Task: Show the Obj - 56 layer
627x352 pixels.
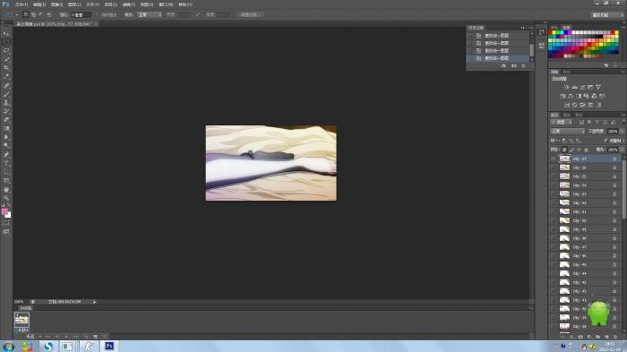Action: coord(554,167)
